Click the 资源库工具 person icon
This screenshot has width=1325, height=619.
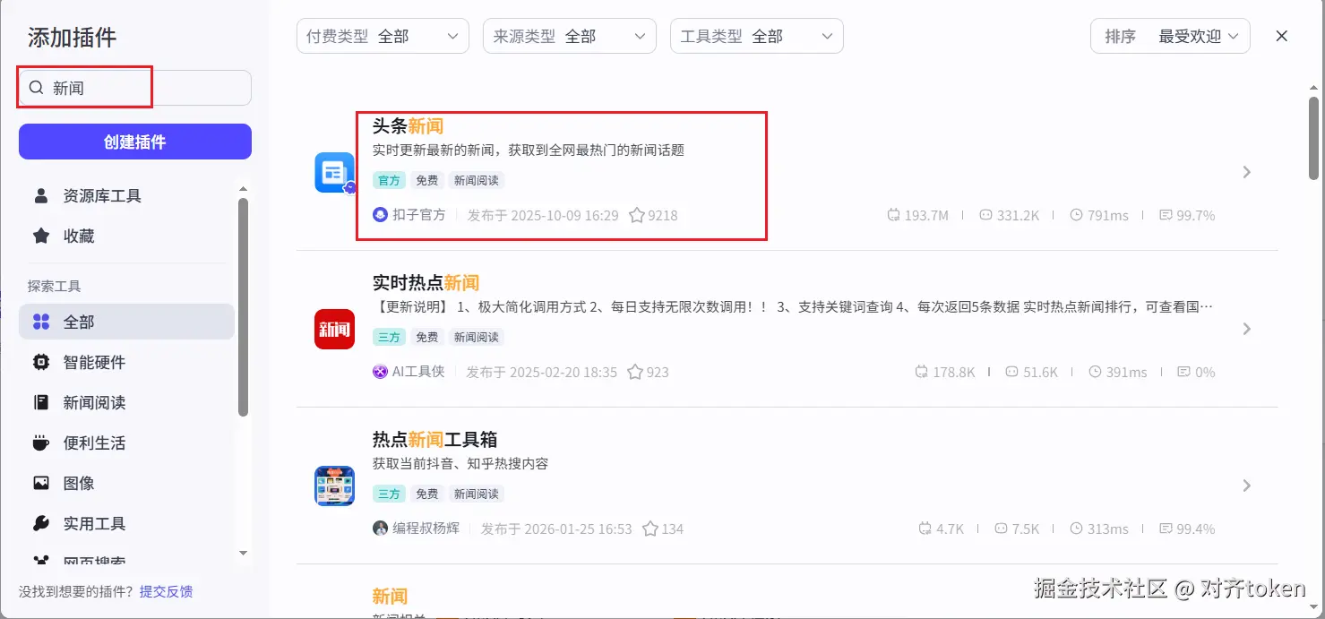[x=41, y=195]
